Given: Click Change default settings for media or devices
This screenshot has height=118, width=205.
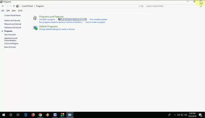Looking at the screenshot, I should tap(57, 29).
